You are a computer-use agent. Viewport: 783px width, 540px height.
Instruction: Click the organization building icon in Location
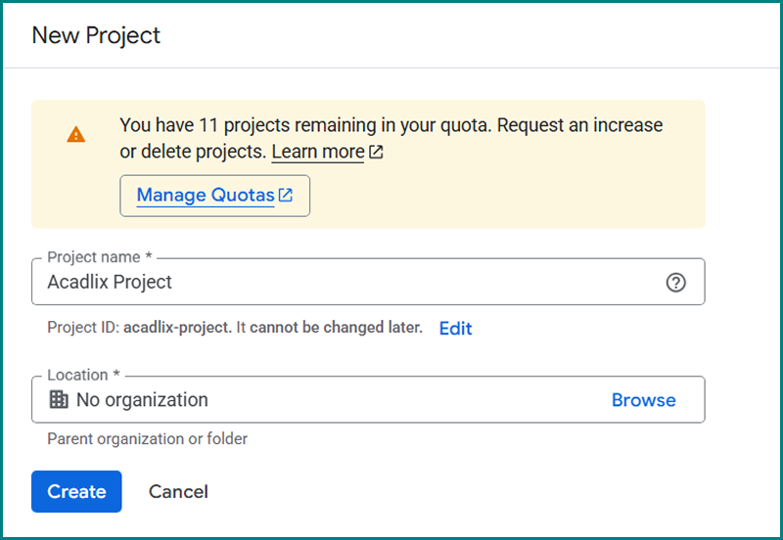click(x=59, y=399)
